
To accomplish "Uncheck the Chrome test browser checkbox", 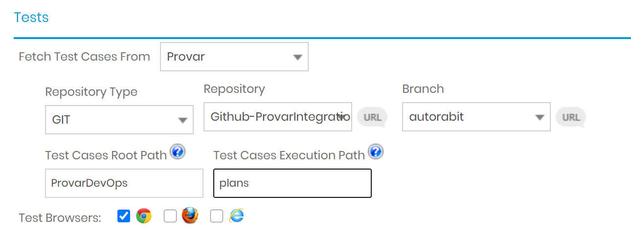I will 124,216.
